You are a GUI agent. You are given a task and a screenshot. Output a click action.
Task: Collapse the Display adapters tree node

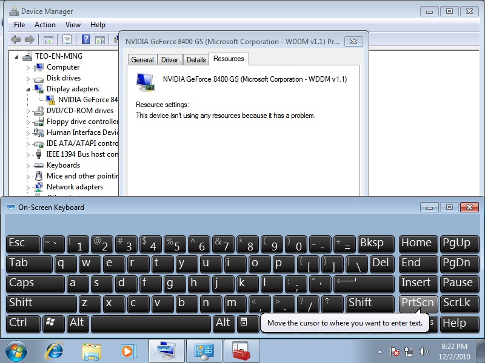(28, 90)
